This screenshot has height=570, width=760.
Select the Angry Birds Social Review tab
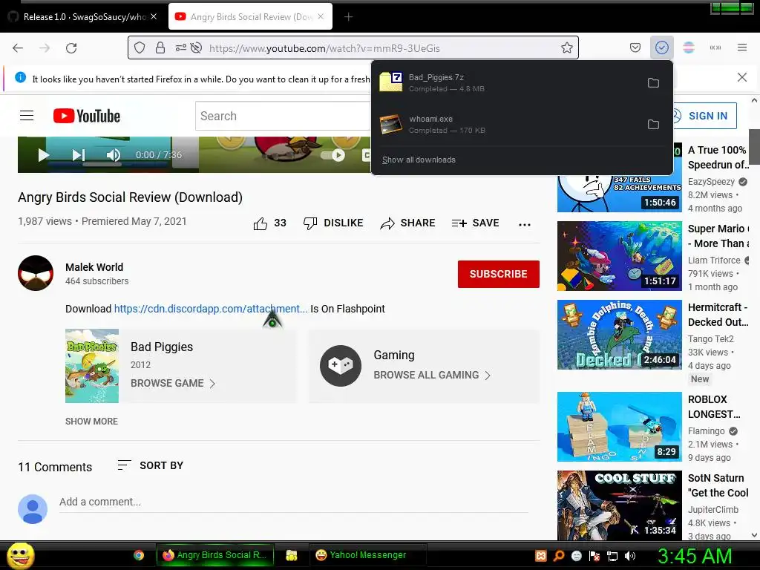coord(250,16)
